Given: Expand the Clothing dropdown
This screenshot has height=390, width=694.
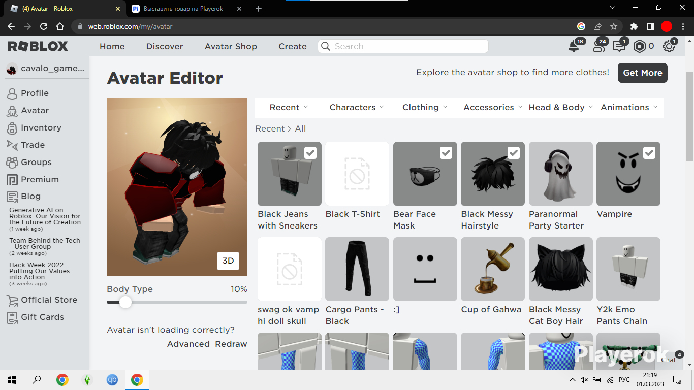Looking at the screenshot, I should point(425,108).
